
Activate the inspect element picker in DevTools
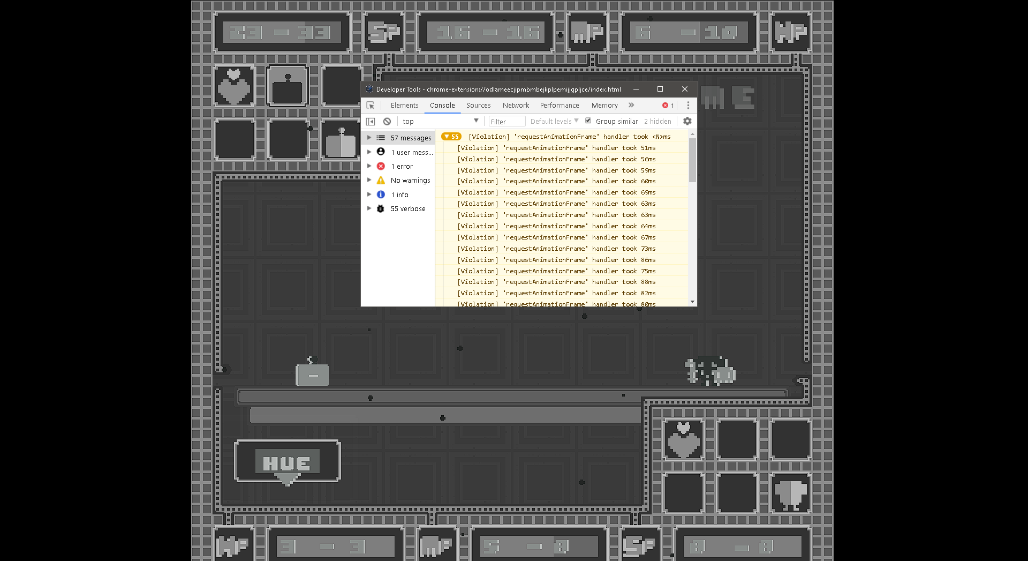pos(371,106)
